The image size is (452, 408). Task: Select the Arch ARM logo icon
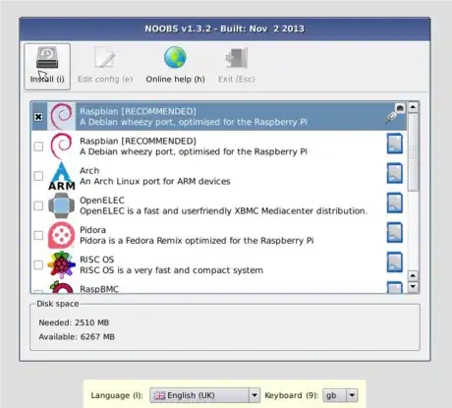(x=62, y=176)
